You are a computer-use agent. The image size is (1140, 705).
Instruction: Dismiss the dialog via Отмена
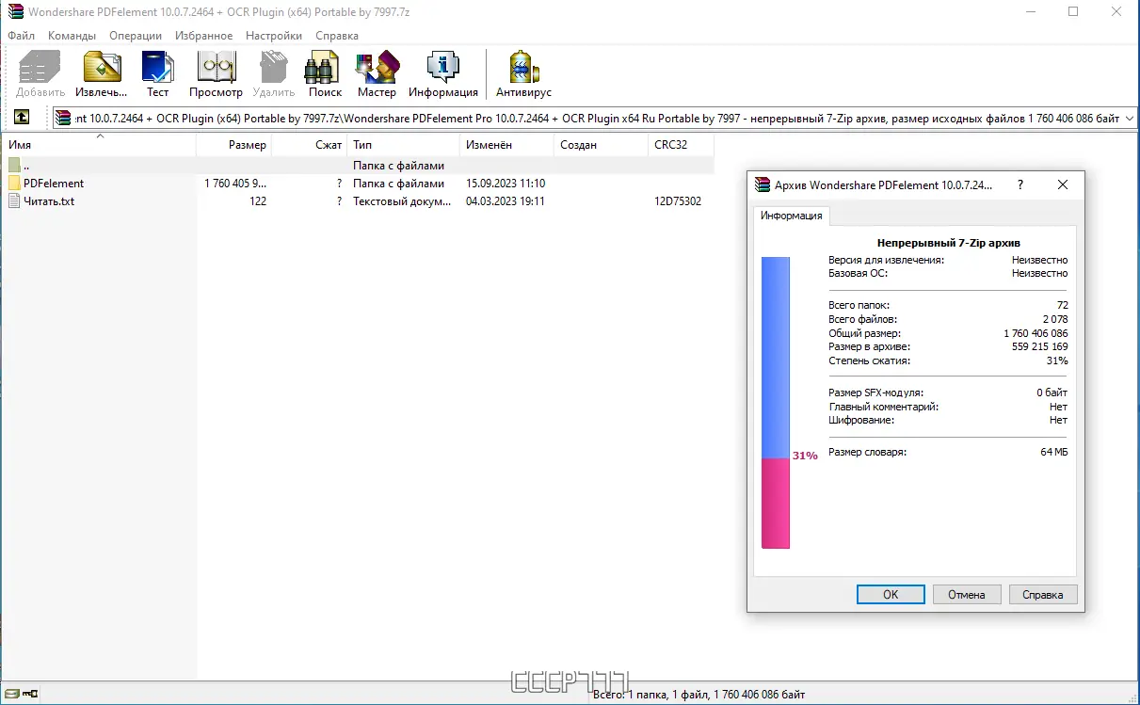pos(966,594)
